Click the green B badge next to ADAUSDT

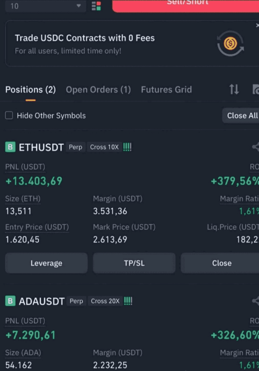tap(10, 301)
